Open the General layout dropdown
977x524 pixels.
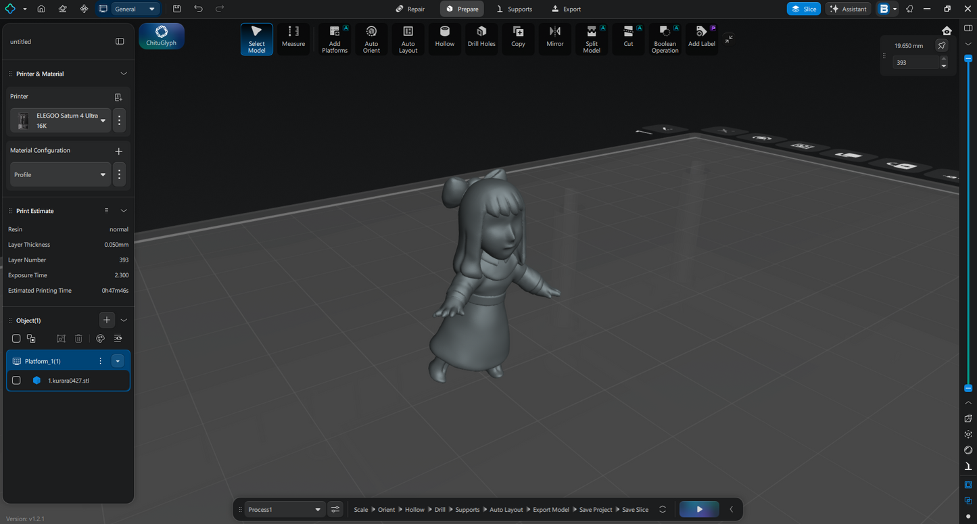coord(135,9)
